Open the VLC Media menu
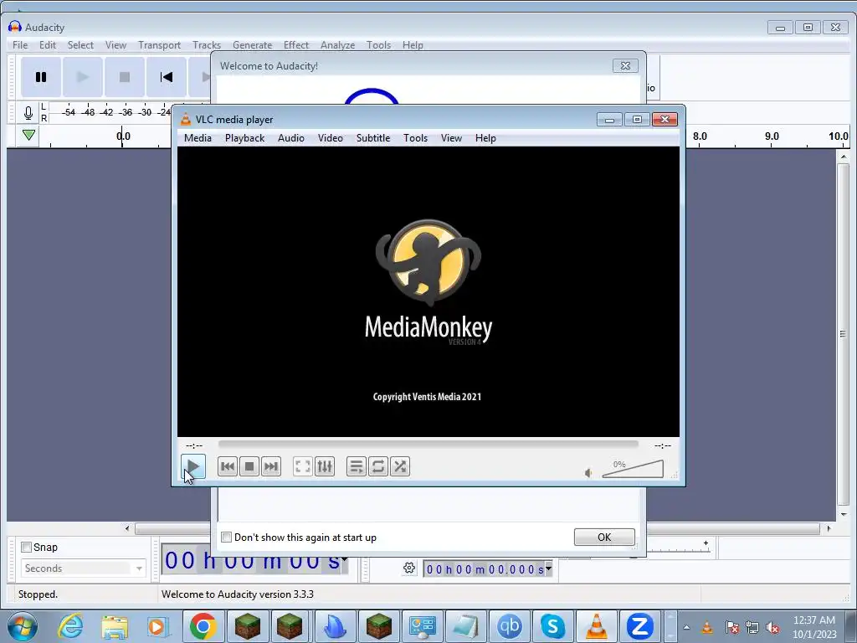 point(198,138)
